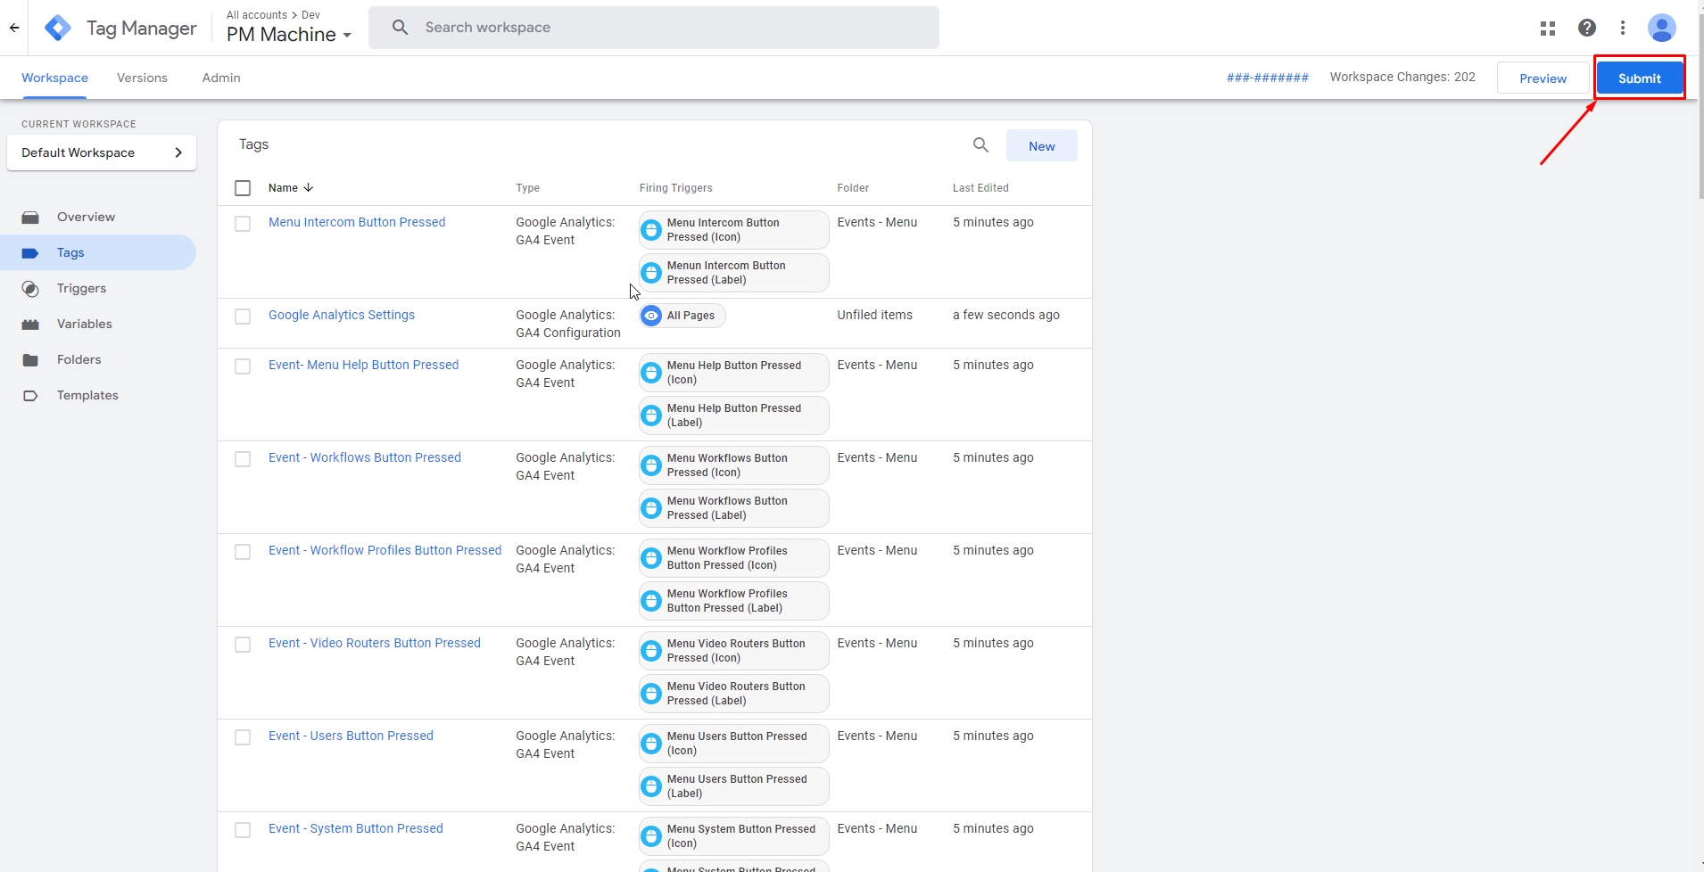The image size is (1704, 872).
Task: Click Menu Video Routers Button Pressed (Label) trigger
Action: pos(734,694)
